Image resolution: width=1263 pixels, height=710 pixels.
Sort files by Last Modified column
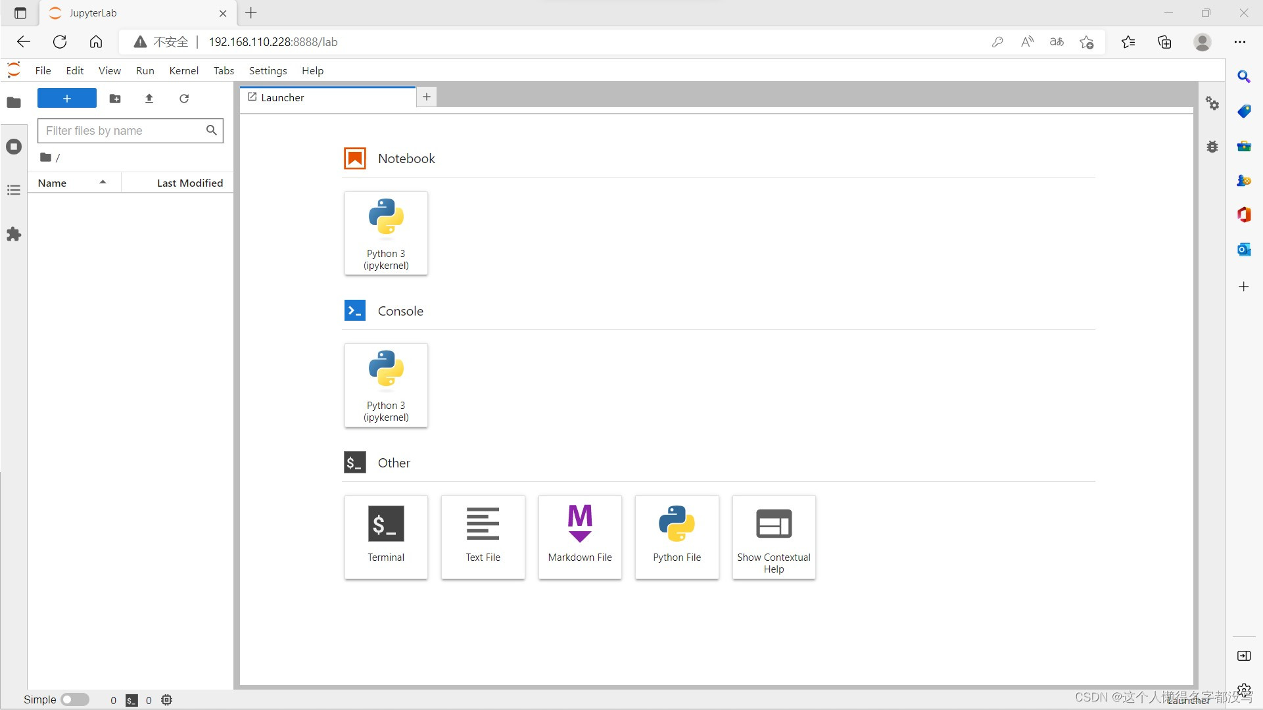(178, 183)
